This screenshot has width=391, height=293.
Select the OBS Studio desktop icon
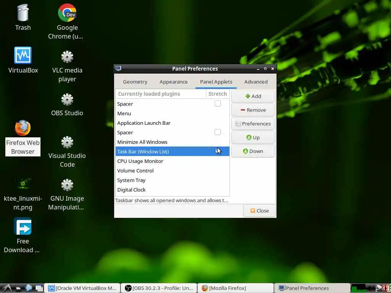[67, 100]
